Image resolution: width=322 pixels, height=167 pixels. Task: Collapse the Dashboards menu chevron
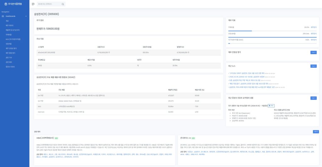point(26,16)
